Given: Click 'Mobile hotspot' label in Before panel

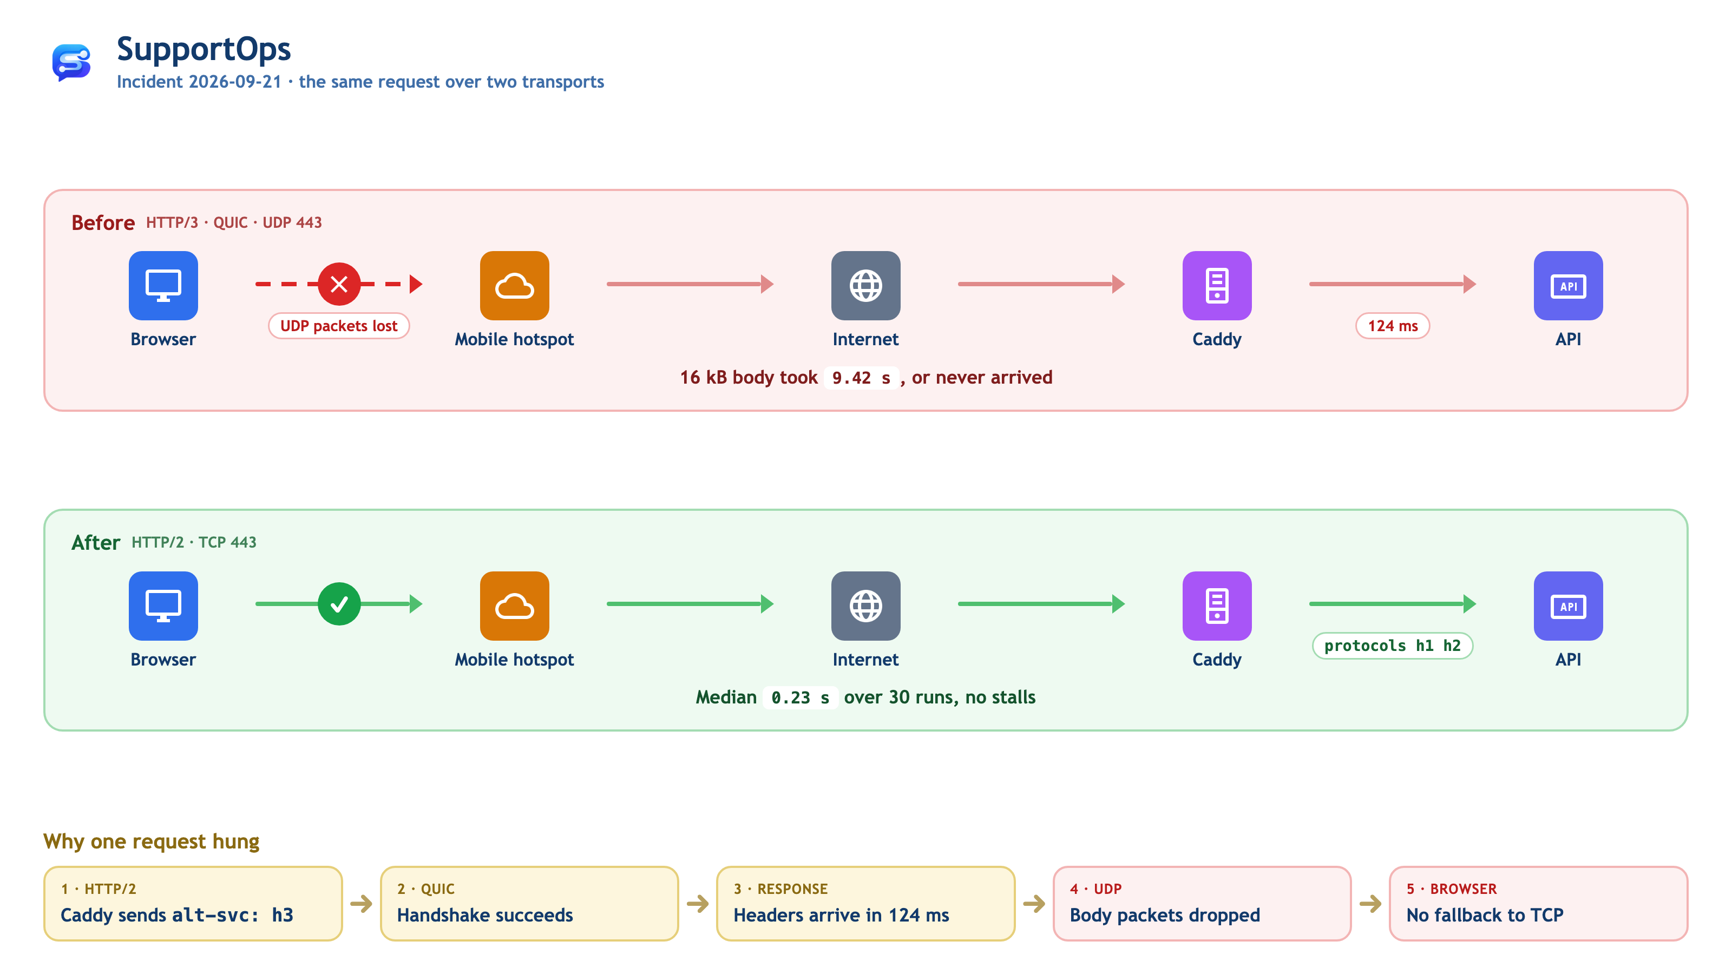Looking at the screenshot, I should 514,339.
